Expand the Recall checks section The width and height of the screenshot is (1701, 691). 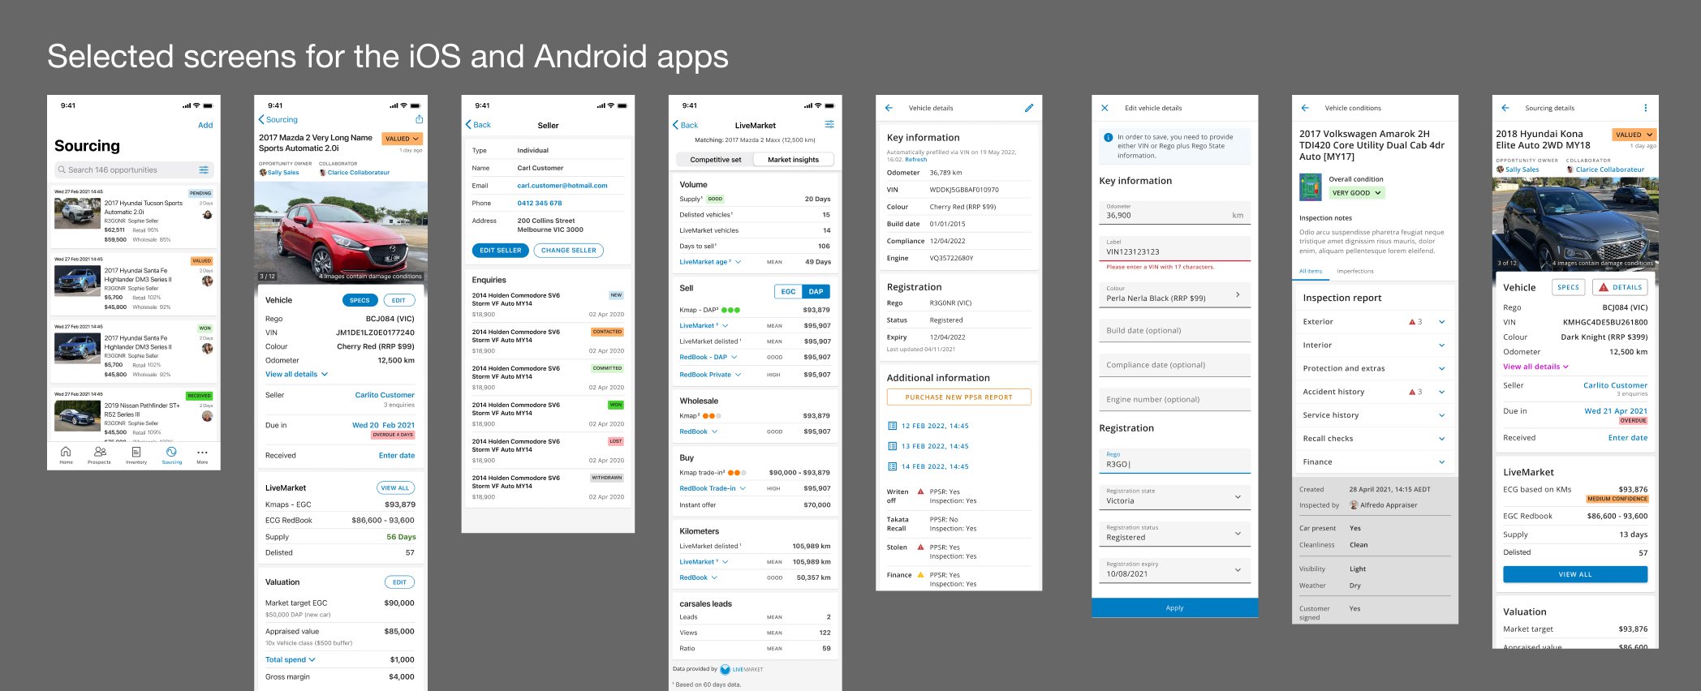(1373, 439)
